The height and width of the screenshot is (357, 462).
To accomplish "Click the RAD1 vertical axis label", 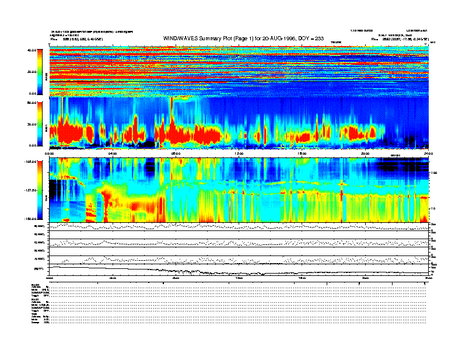I will tap(46, 129).
